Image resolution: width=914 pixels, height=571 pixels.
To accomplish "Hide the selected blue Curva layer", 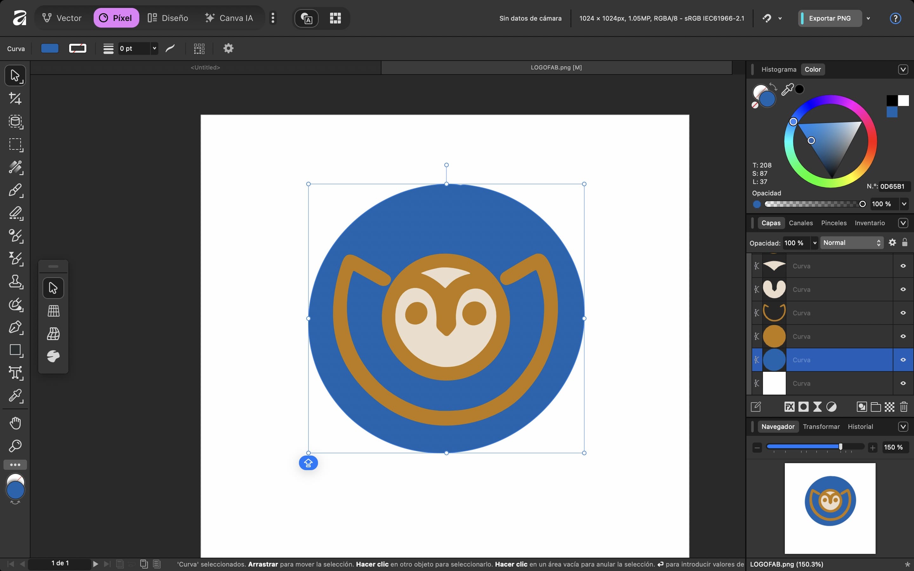I will (903, 360).
